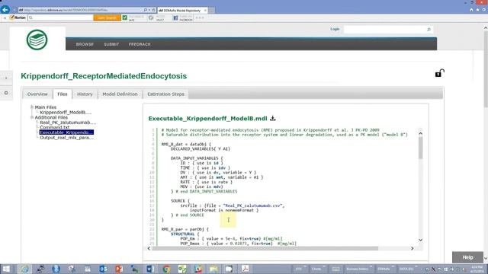The image size is (488, 274).
Task: Open Word from the taskbar
Action: (x=151, y=269)
